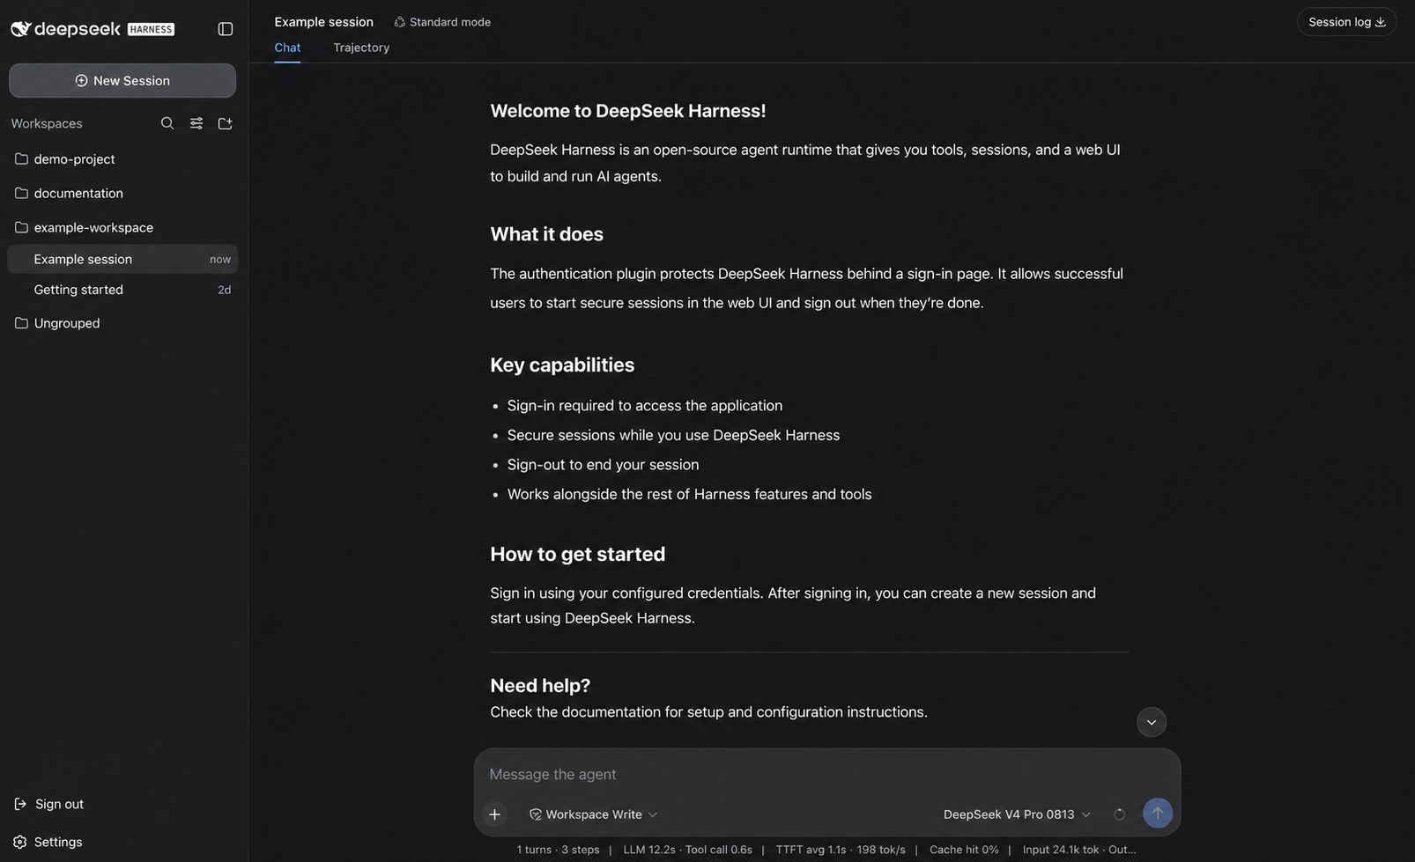Screen dimensions: 1415x862
Task: Switch to the Chat tab
Action: [x=287, y=48]
